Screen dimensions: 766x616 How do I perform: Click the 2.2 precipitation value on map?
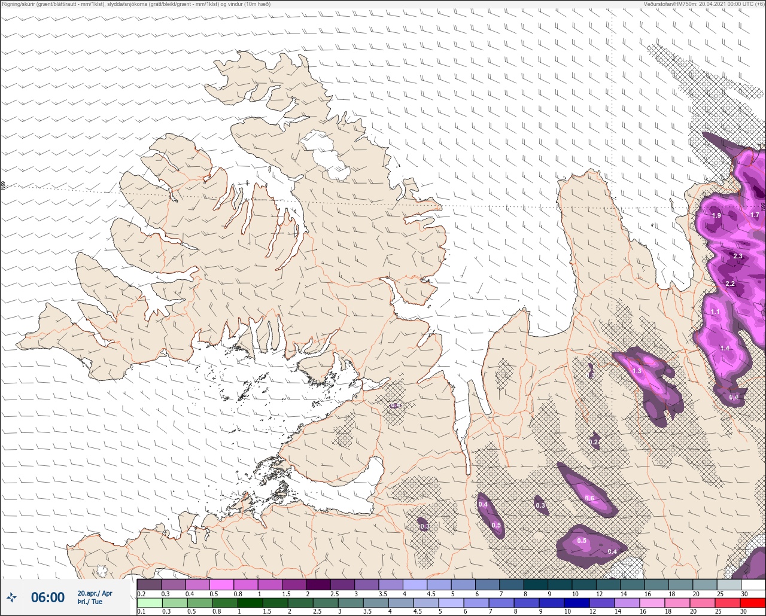click(x=730, y=283)
